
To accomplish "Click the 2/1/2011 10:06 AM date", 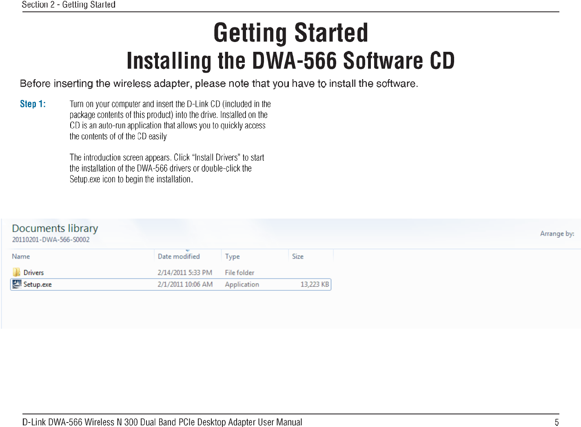I will pos(185,284).
